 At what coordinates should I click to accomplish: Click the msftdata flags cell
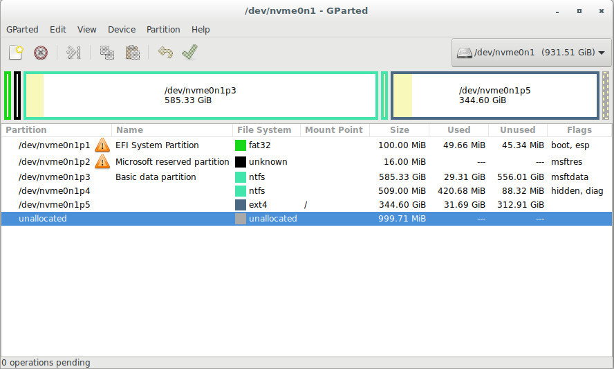click(570, 177)
